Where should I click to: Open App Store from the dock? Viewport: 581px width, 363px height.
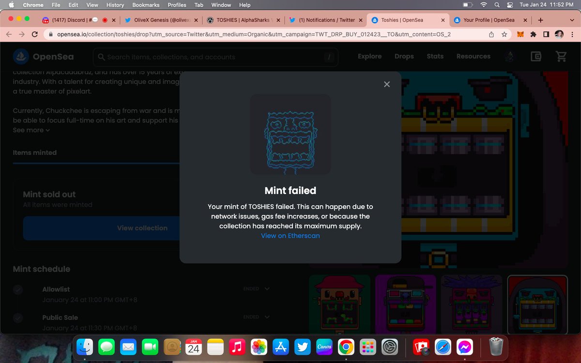tap(280, 347)
